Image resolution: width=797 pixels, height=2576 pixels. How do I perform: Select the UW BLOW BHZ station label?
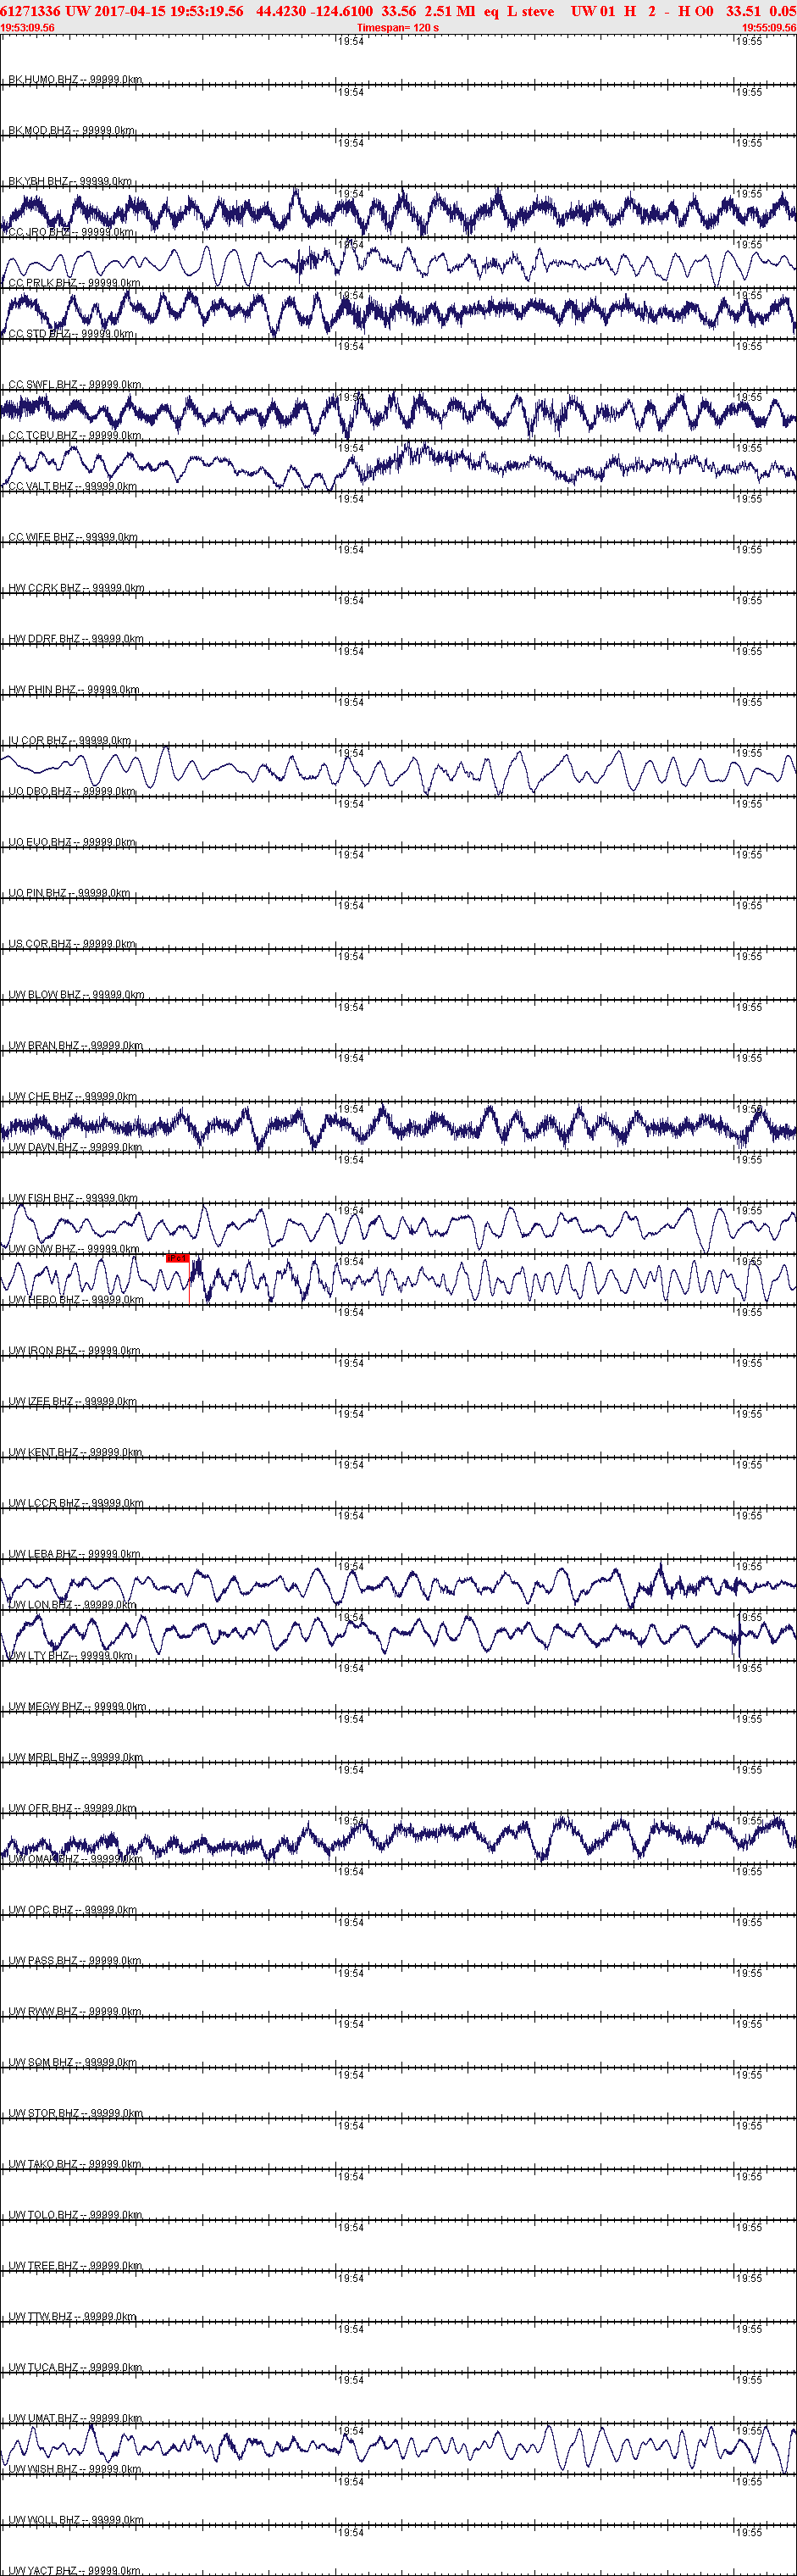[x=76, y=995]
